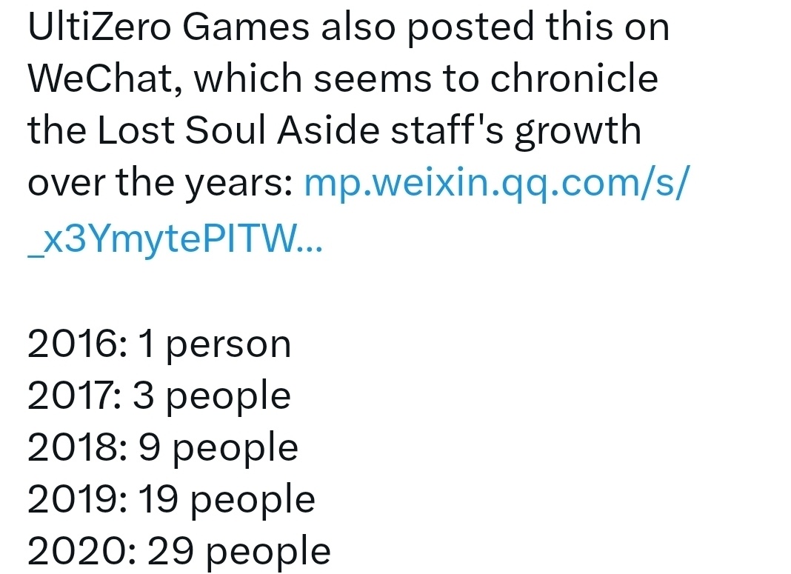Click the "2017: 3 people" line
Screen dimensions: 791x574
tap(159, 396)
